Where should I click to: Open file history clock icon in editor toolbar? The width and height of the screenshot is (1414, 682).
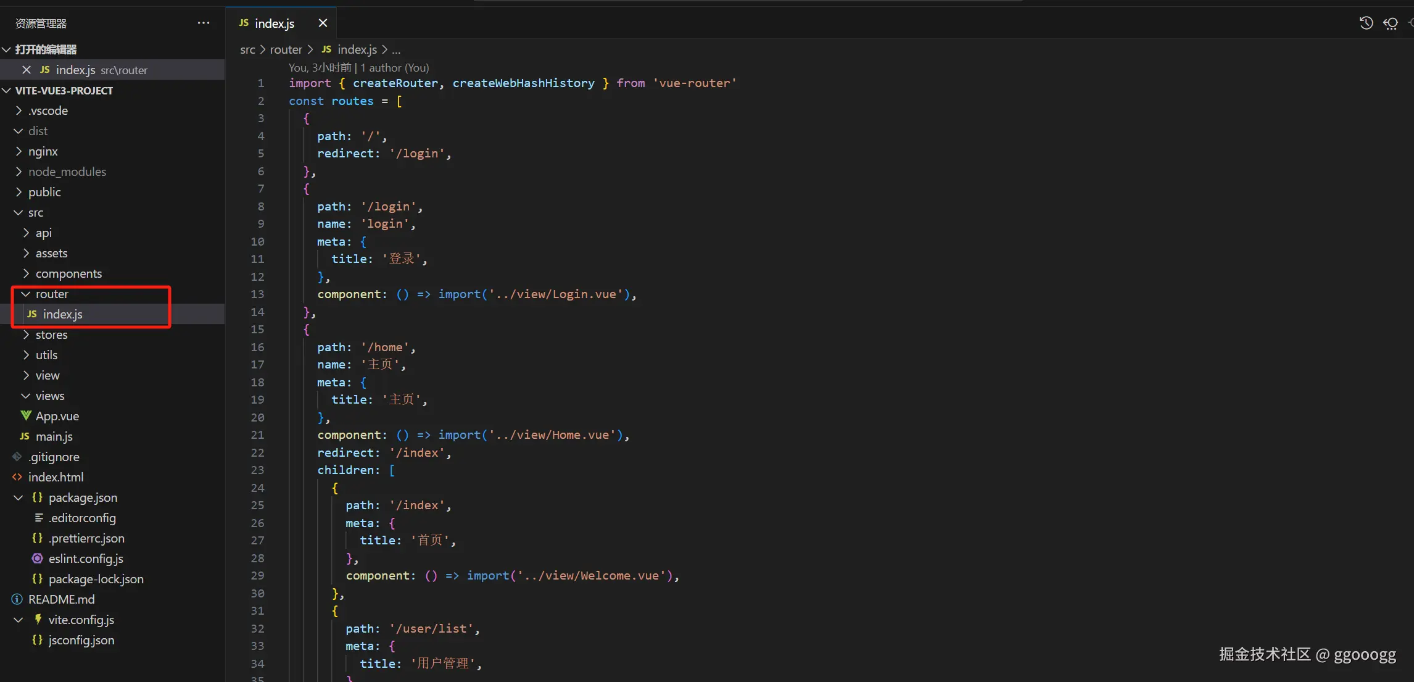tap(1366, 23)
